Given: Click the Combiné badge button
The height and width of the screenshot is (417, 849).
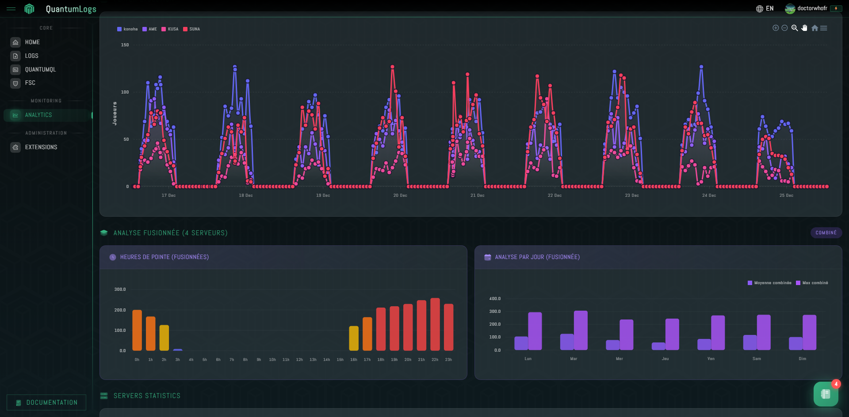Looking at the screenshot, I should click(826, 233).
